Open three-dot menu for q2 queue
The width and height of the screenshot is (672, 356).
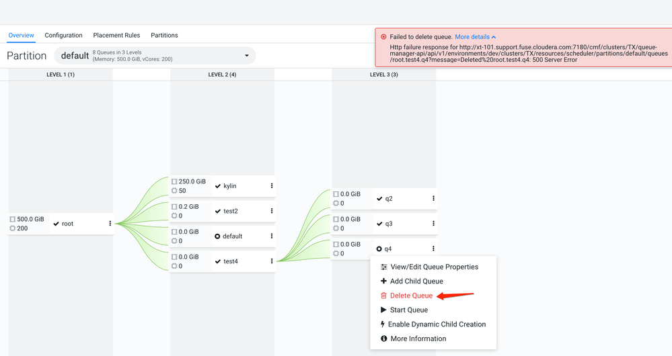coord(433,199)
